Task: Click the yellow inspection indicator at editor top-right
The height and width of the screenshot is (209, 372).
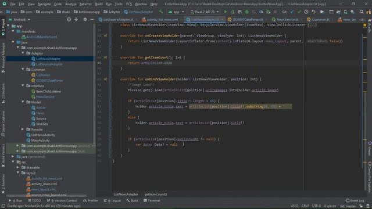Action: click(x=365, y=25)
